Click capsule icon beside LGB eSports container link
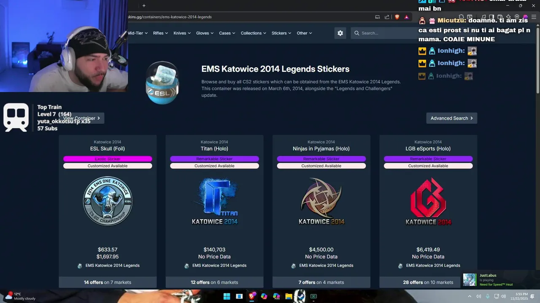Image resolution: width=540 pixels, height=303 pixels. click(x=400, y=266)
